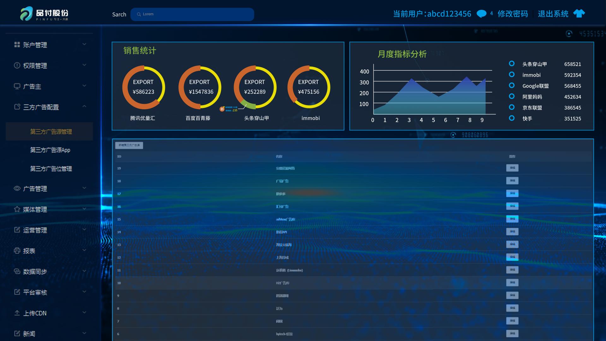This screenshot has height=341, width=606.
Task: Open 第三方广告位管理 submenu item
Action: coord(51,169)
